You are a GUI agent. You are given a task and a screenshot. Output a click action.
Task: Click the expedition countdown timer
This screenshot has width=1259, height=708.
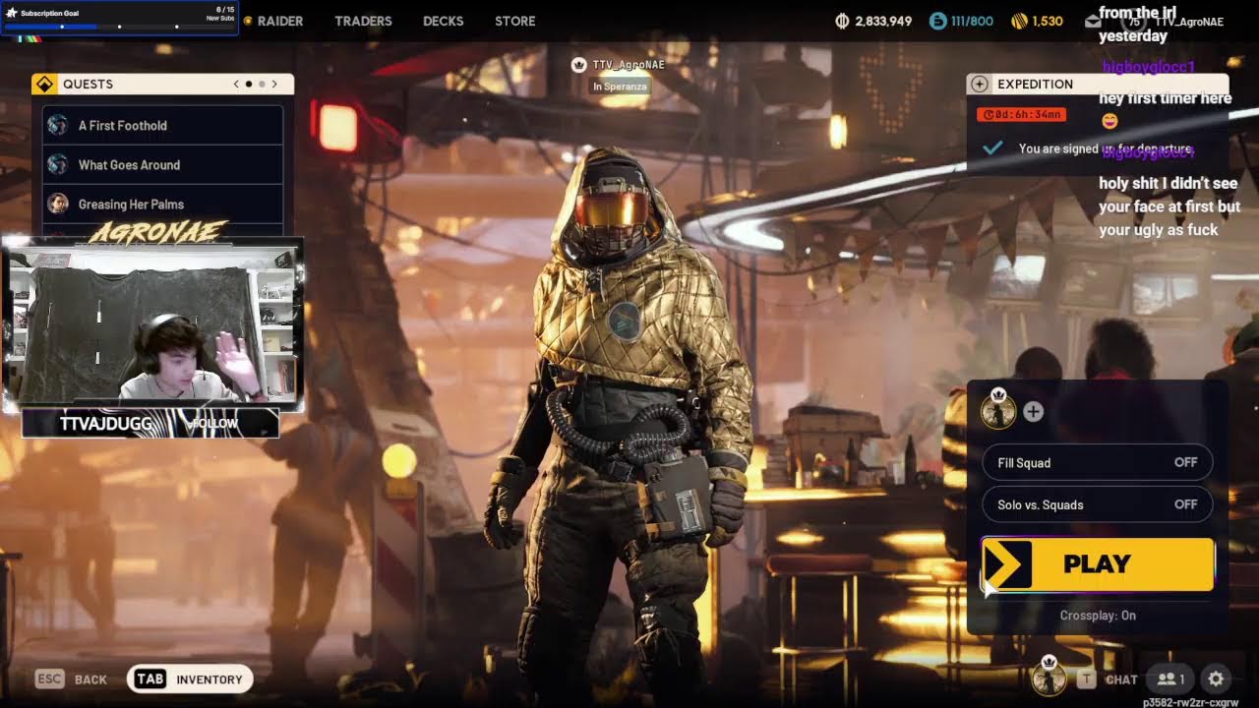point(1021,115)
